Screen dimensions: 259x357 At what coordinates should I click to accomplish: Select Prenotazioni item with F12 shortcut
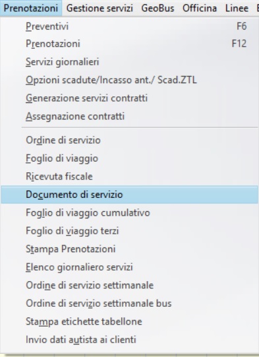pos(129,44)
